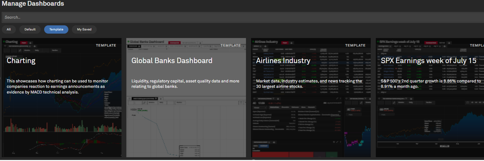Image resolution: width=484 pixels, height=161 pixels.
Task: Open the Airlines Industry template title
Action: 283,61
